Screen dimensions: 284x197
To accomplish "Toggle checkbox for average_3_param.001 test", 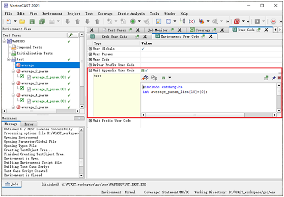I will pyautogui.click(x=22, y=88).
